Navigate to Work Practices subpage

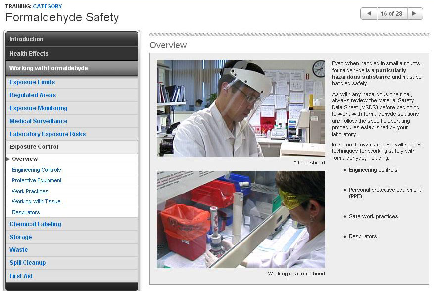tap(30, 191)
